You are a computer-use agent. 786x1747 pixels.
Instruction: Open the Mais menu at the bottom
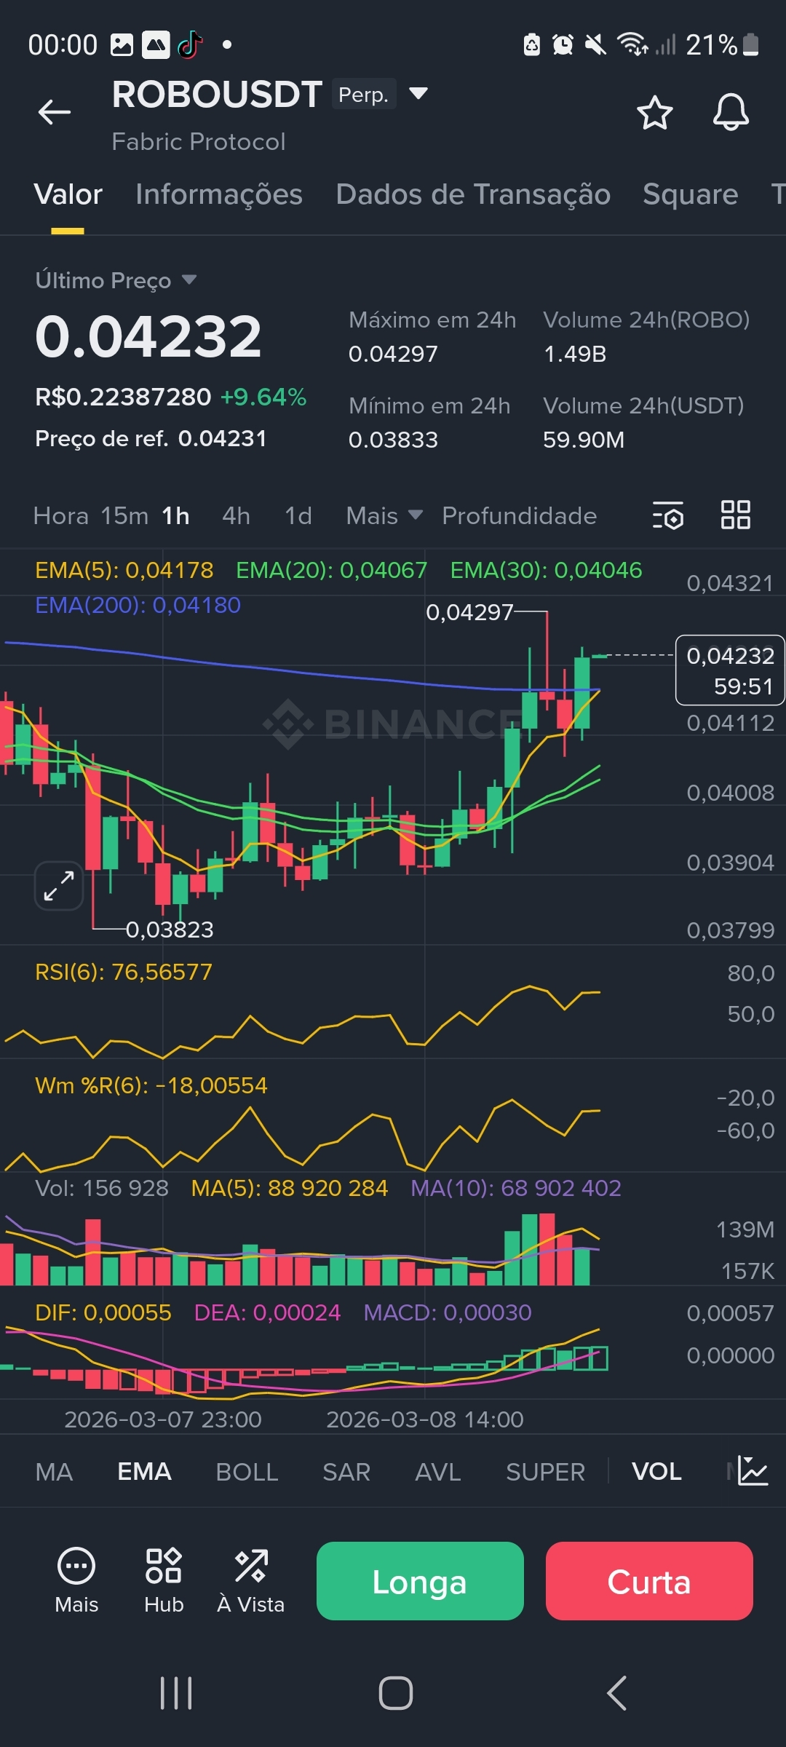pos(76,1581)
